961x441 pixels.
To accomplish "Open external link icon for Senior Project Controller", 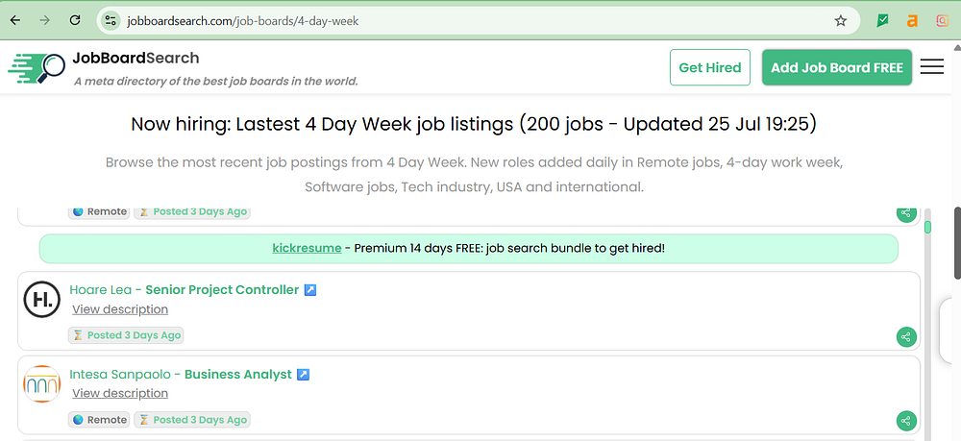I will click(x=310, y=290).
